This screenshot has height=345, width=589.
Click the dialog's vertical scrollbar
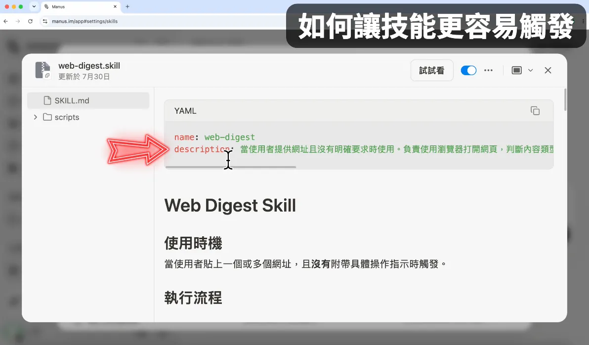pyautogui.click(x=565, y=99)
